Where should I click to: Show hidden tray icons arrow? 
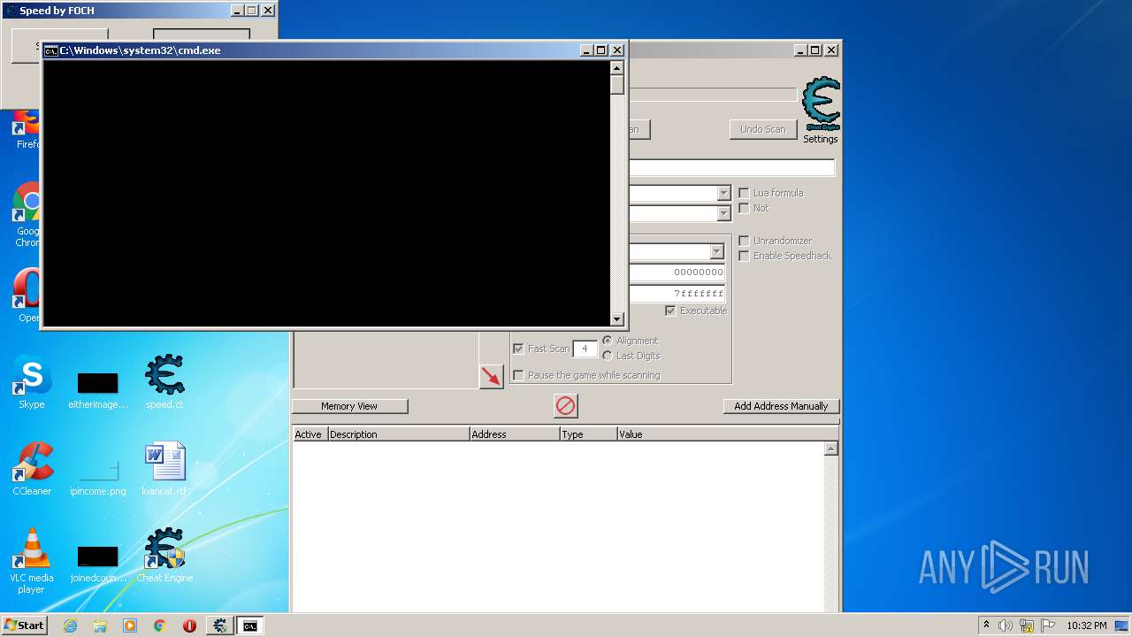point(986,625)
